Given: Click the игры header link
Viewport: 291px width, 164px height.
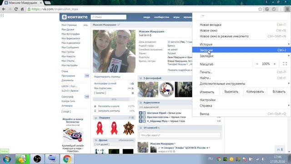Looking at the screenshot, I should point(176,17).
